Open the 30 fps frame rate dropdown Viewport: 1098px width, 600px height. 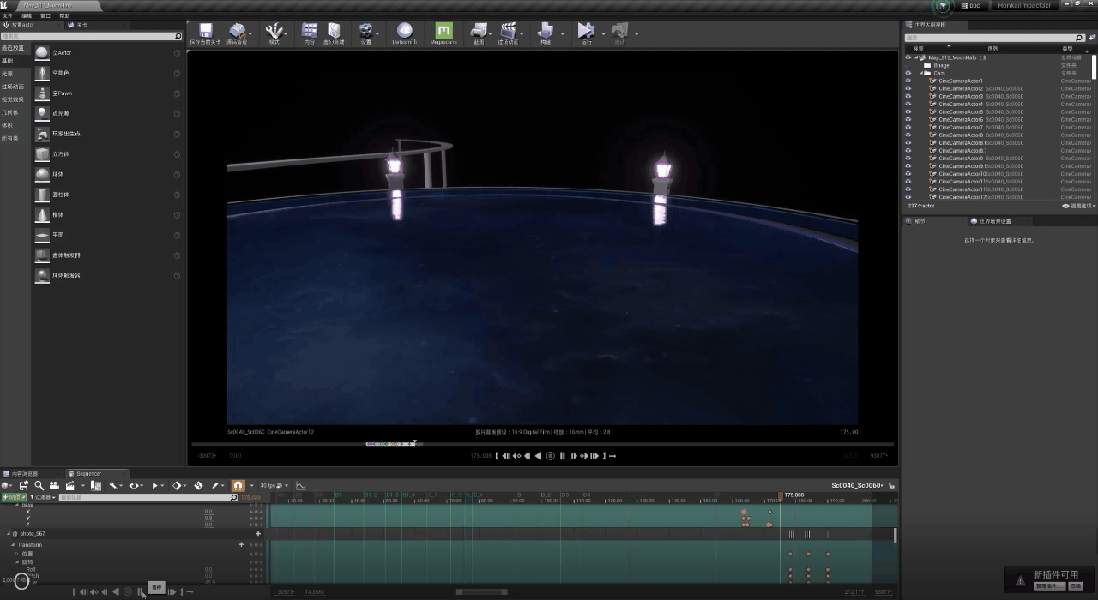tap(274, 485)
